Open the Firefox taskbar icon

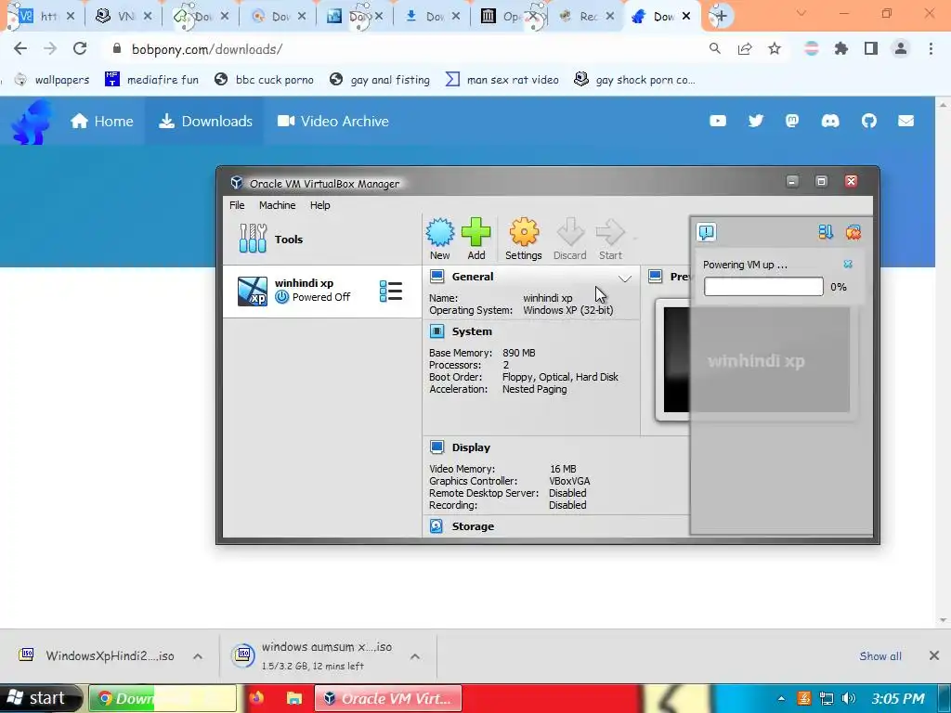257,698
